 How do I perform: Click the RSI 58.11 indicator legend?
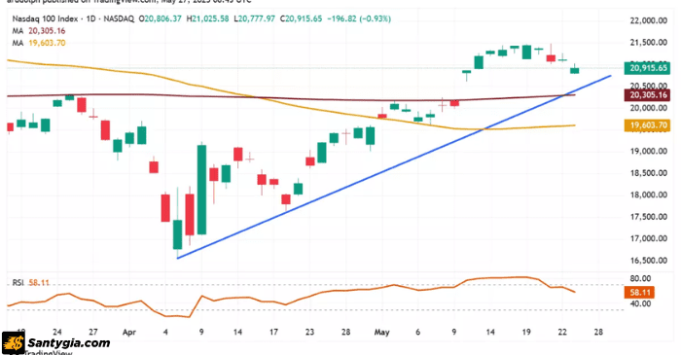[x=30, y=282]
